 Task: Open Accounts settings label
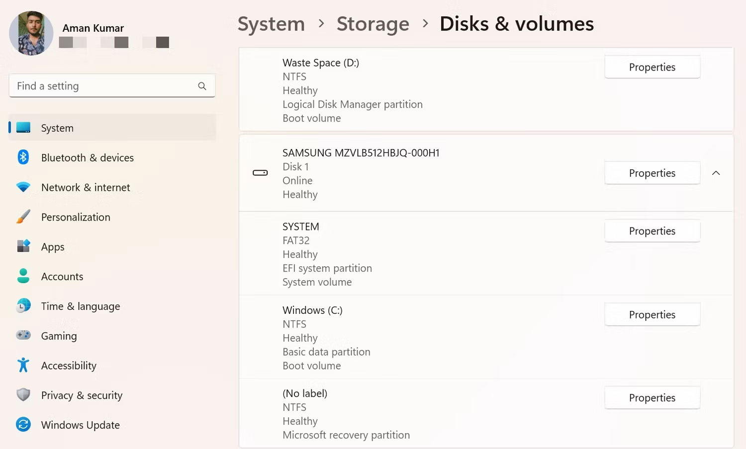[62, 277]
